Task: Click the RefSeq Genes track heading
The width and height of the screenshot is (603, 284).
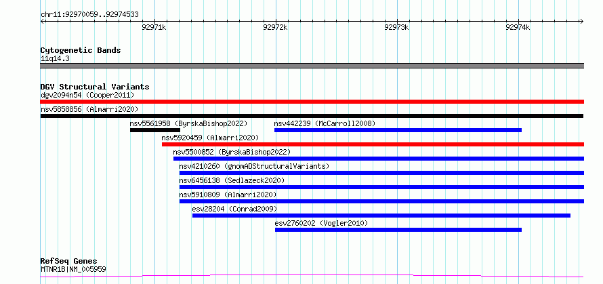Action: click(x=69, y=262)
